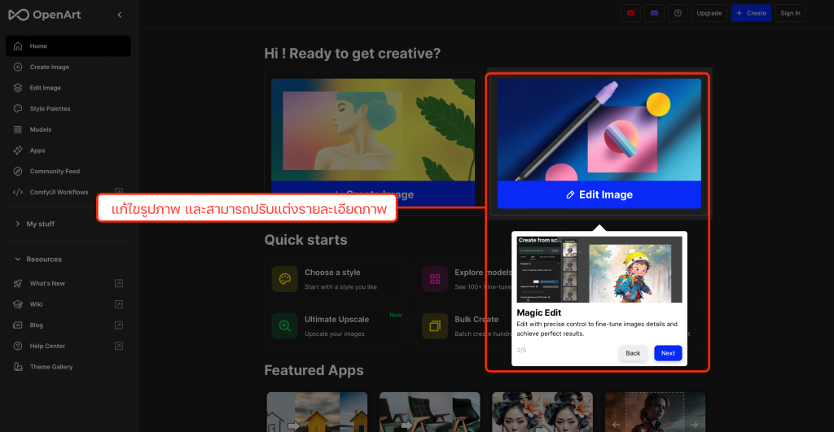Click the help question mark icon
The image size is (834, 432).
(678, 13)
